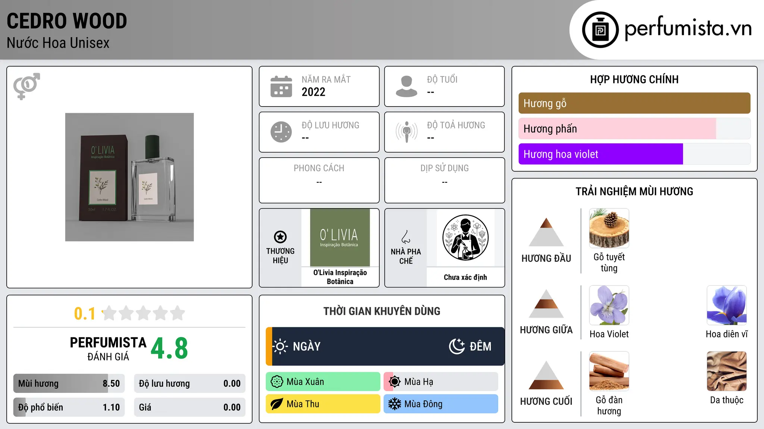
Task: Click the CEDRO WOOD title
Action: point(67,21)
